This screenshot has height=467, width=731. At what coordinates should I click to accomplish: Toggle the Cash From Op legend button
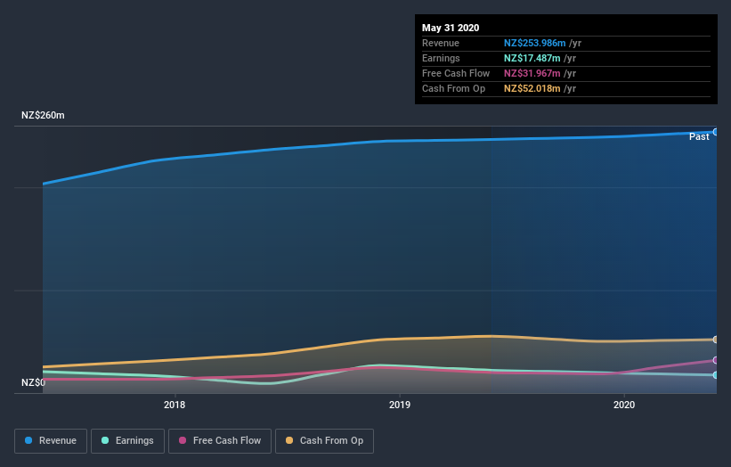[x=324, y=441]
